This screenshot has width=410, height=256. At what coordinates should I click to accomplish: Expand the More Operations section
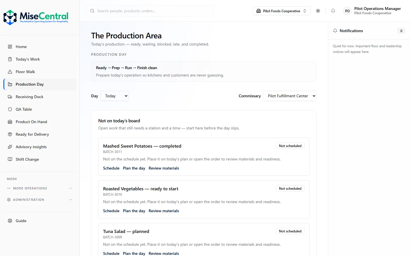[40, 188]
